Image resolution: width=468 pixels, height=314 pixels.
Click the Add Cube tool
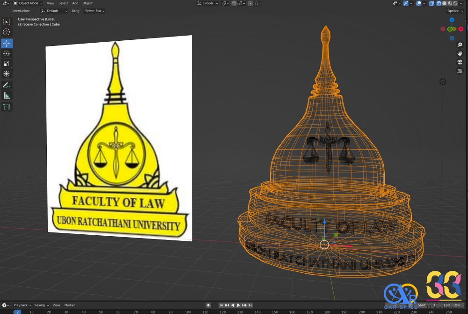point(7,107)
